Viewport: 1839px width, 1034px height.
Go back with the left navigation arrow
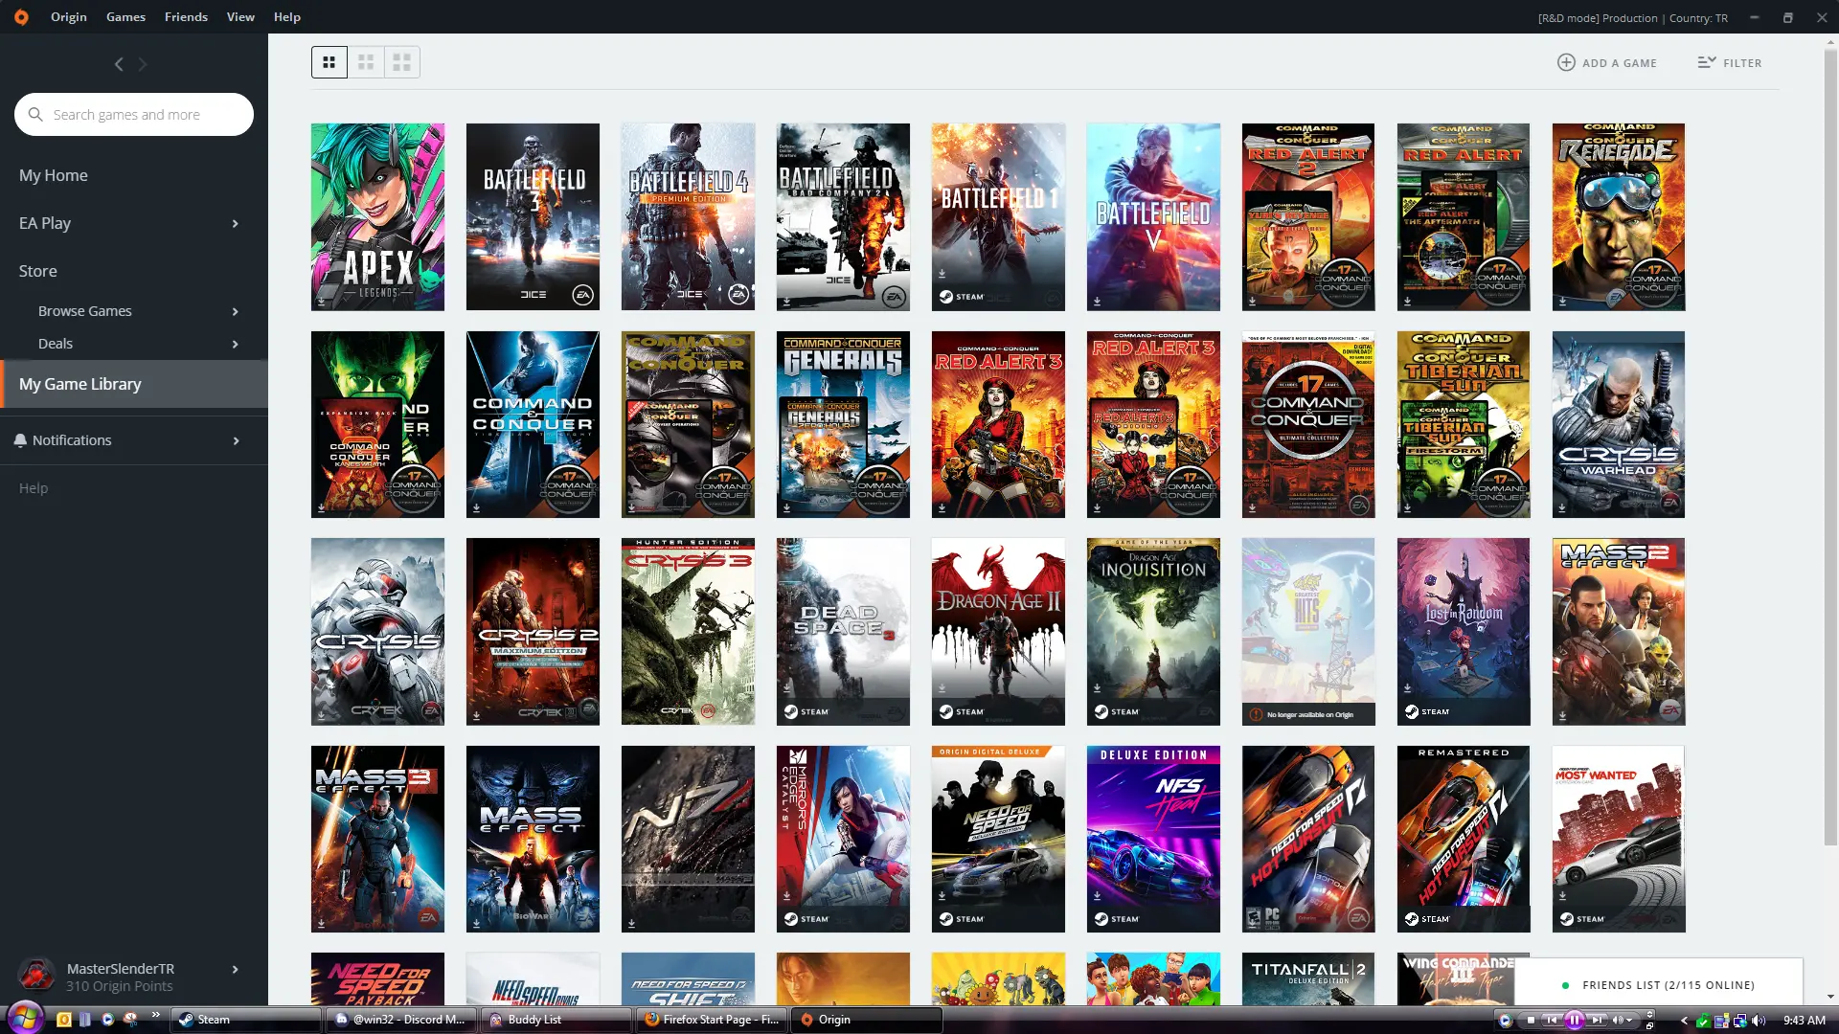point(119,64)
